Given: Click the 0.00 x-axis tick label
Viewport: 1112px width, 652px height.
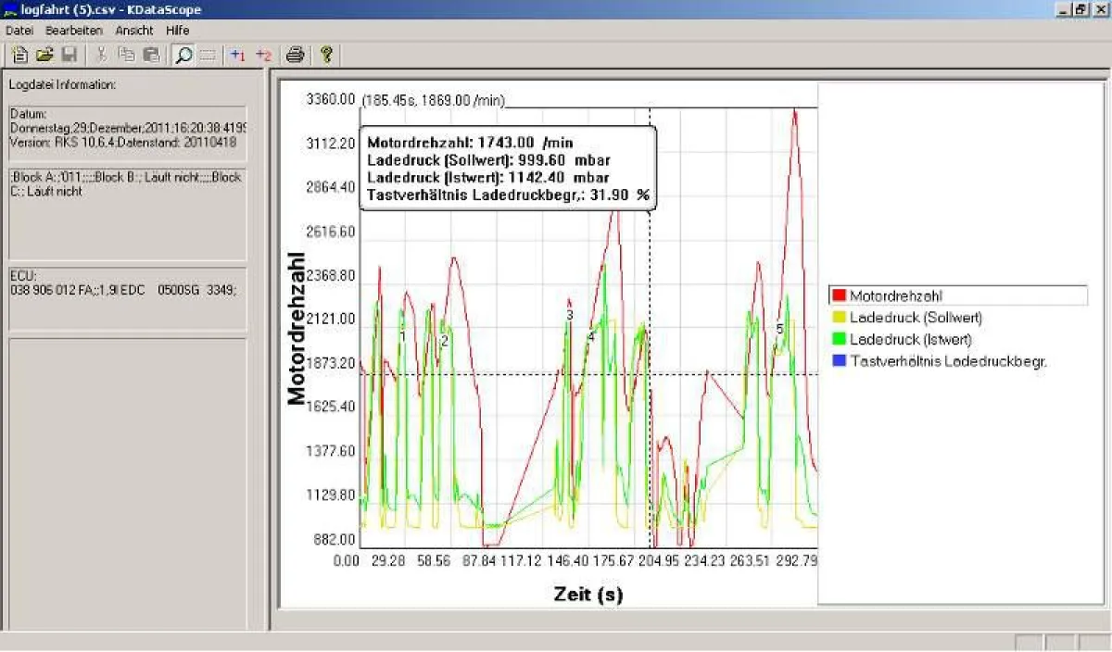Looking at the screenshot, I should click(346, 560).
